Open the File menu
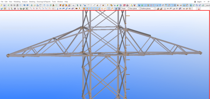Viewport: 210px width, 99px height. (2, 2)
